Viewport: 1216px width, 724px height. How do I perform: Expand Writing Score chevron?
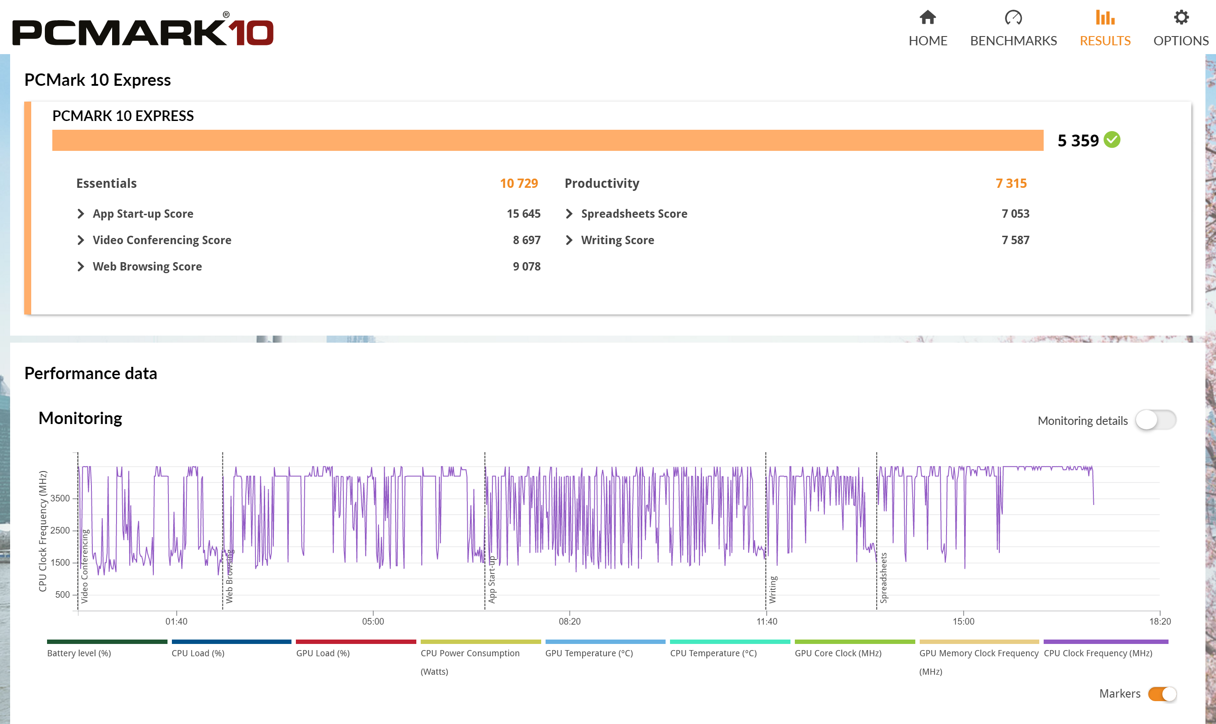pyautogui.click(x=569, y=240)
